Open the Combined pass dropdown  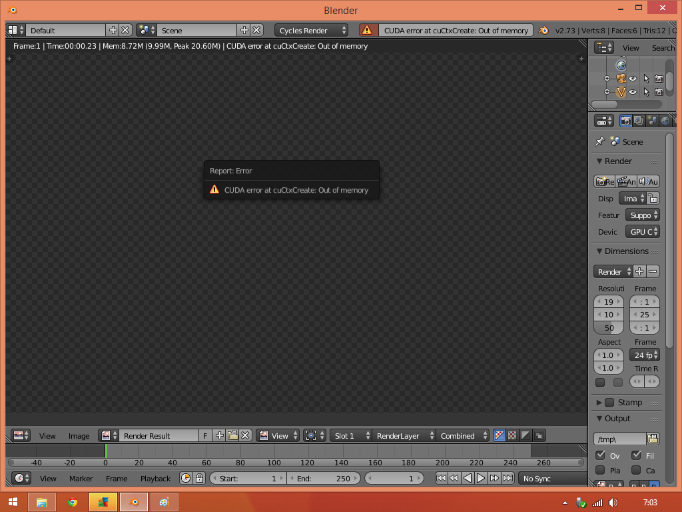[x=463, y=436]
